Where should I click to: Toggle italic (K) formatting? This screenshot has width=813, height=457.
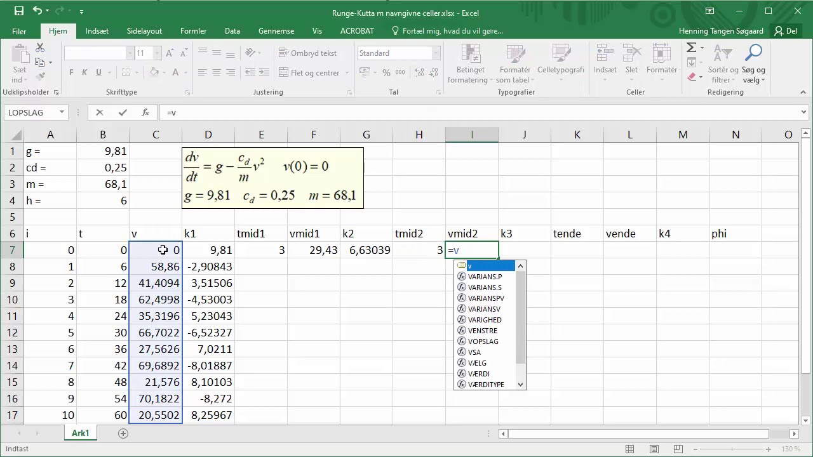tap(85, 73)
